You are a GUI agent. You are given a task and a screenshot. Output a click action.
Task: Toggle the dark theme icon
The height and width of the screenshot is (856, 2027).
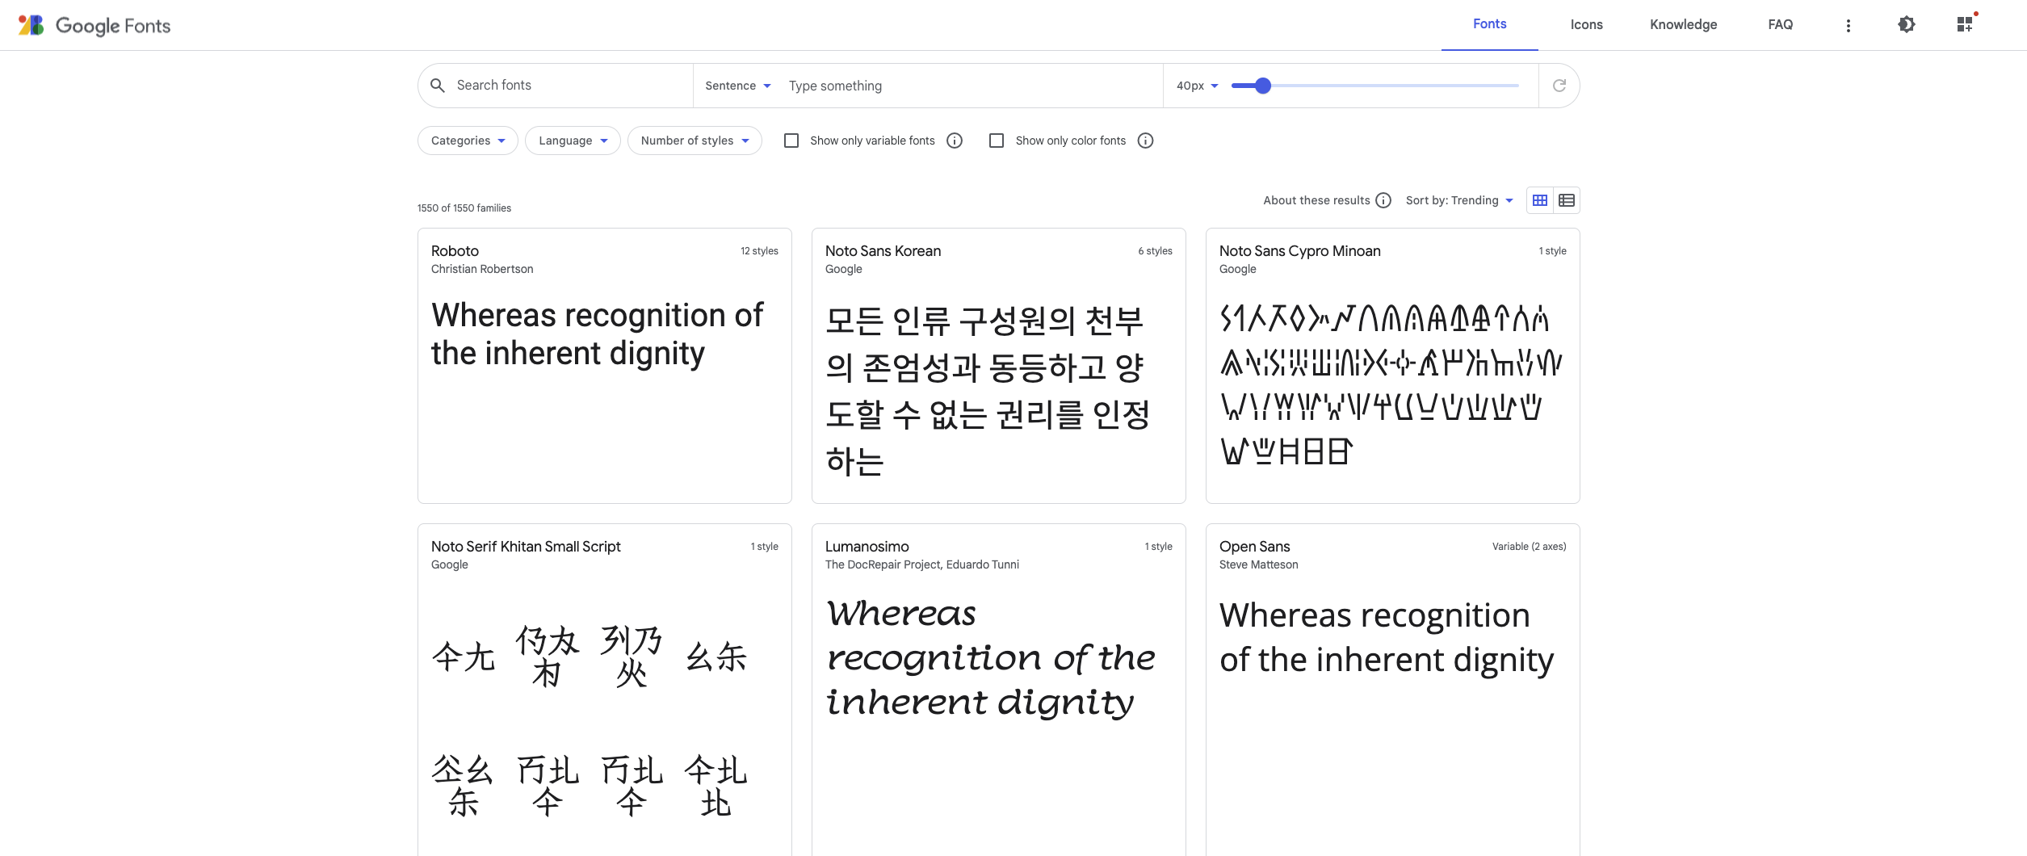(1906, 24)
